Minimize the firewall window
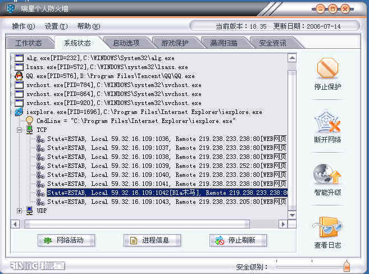The height and width of the screenshot is (274, 369). click(x=320, y=9)
